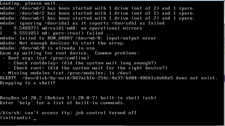Viewport: 225px width, 126px height.
Task: Click the /dev/md/2 started message line
Action: pos(97,13)
